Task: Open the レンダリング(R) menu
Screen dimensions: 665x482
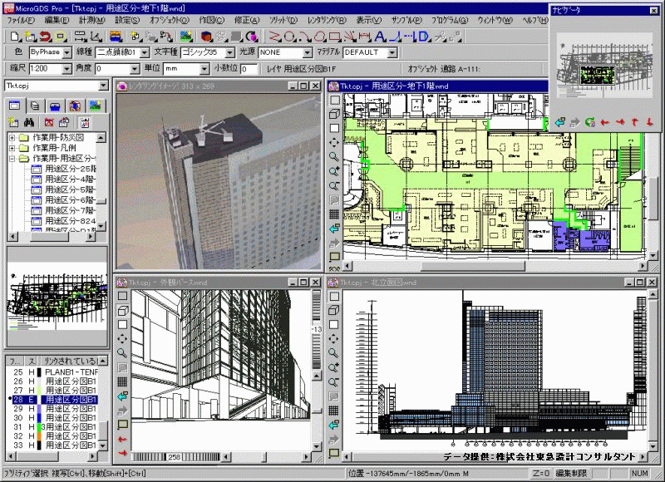Action: click(328, 20)
